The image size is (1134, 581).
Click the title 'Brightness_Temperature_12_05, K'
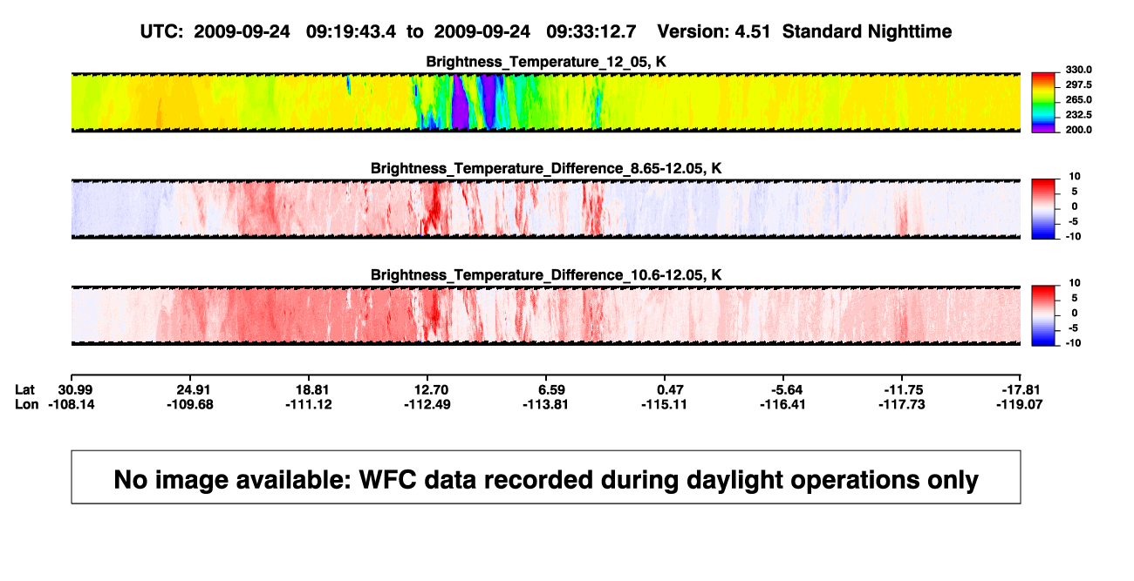pyautogui.click(x=546, y=62)
